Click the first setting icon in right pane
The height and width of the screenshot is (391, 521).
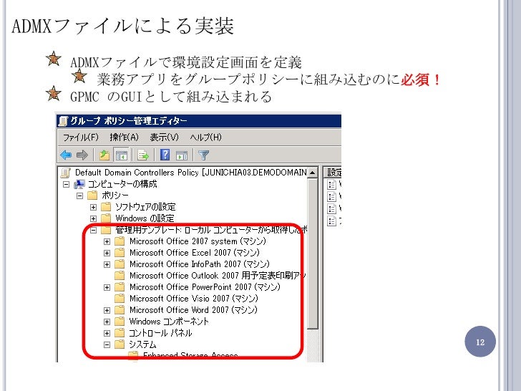(x=332, y=184)
